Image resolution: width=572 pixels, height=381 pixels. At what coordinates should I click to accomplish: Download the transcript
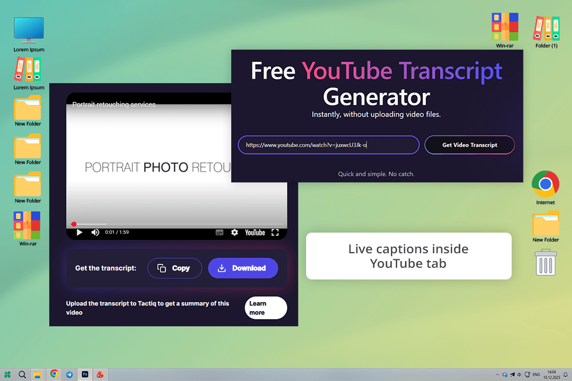pyautogui.click(x=243, y=268)
